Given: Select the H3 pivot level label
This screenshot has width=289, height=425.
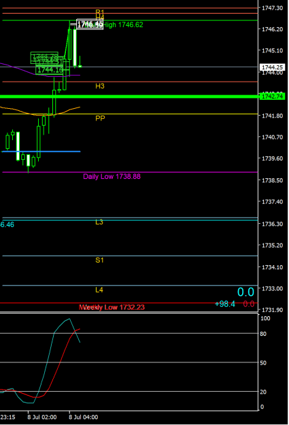Looking at the screenshot, I should click(x=100, y=86).
